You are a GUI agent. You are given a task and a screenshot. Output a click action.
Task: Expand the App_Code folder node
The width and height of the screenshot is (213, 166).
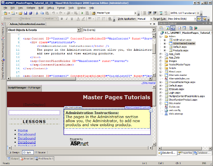pyautogui.click(x=161, y=54)
